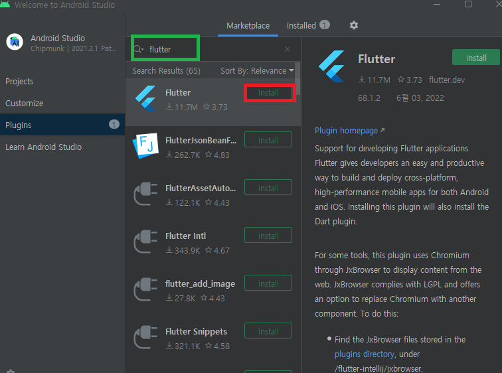Viewport: 502px width, 373px height.
Task: Click the Flutter heading in details panel
Action: (x=376, y=59)
